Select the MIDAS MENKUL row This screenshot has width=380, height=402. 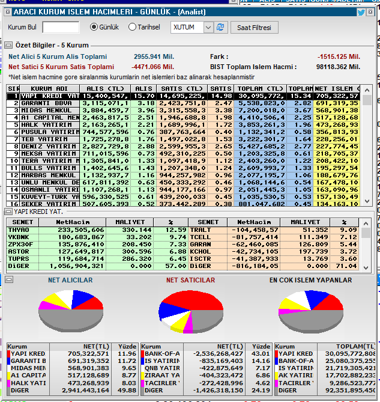click(183, 110)
